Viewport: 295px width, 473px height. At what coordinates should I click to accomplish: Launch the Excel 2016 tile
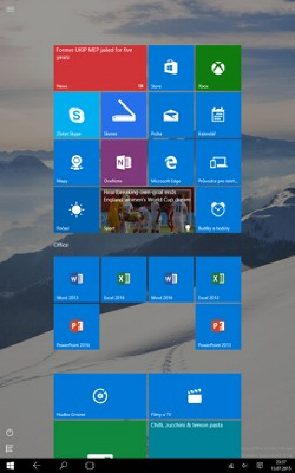pyautogui.click(x=124, y=279)
